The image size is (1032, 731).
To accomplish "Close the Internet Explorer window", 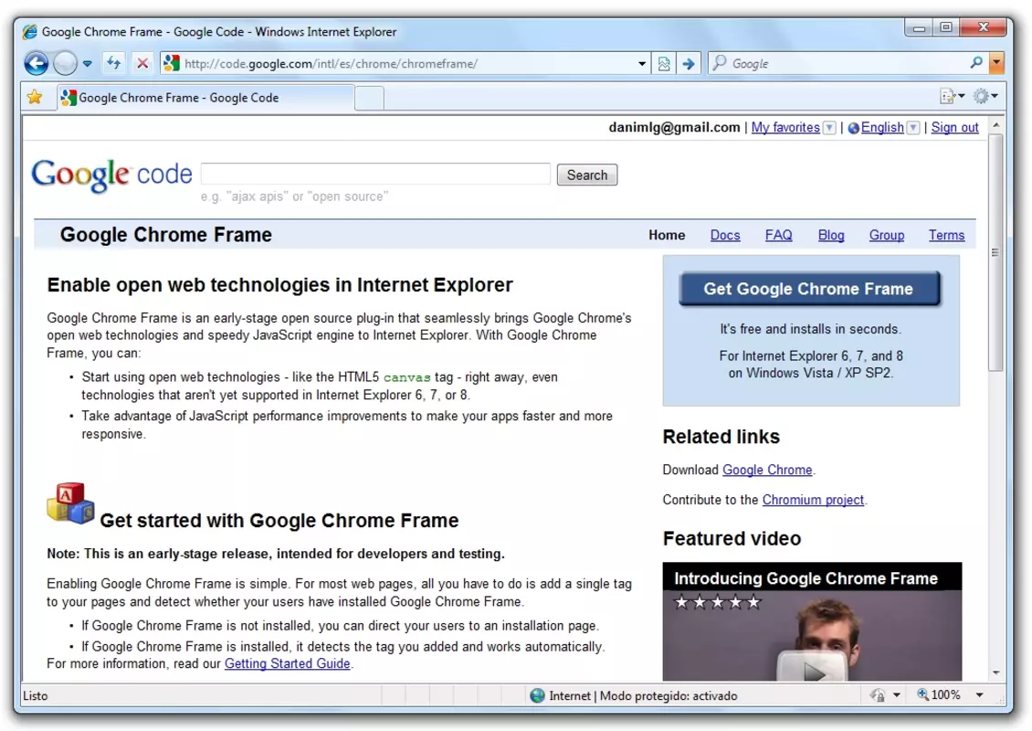I will 984,27.
